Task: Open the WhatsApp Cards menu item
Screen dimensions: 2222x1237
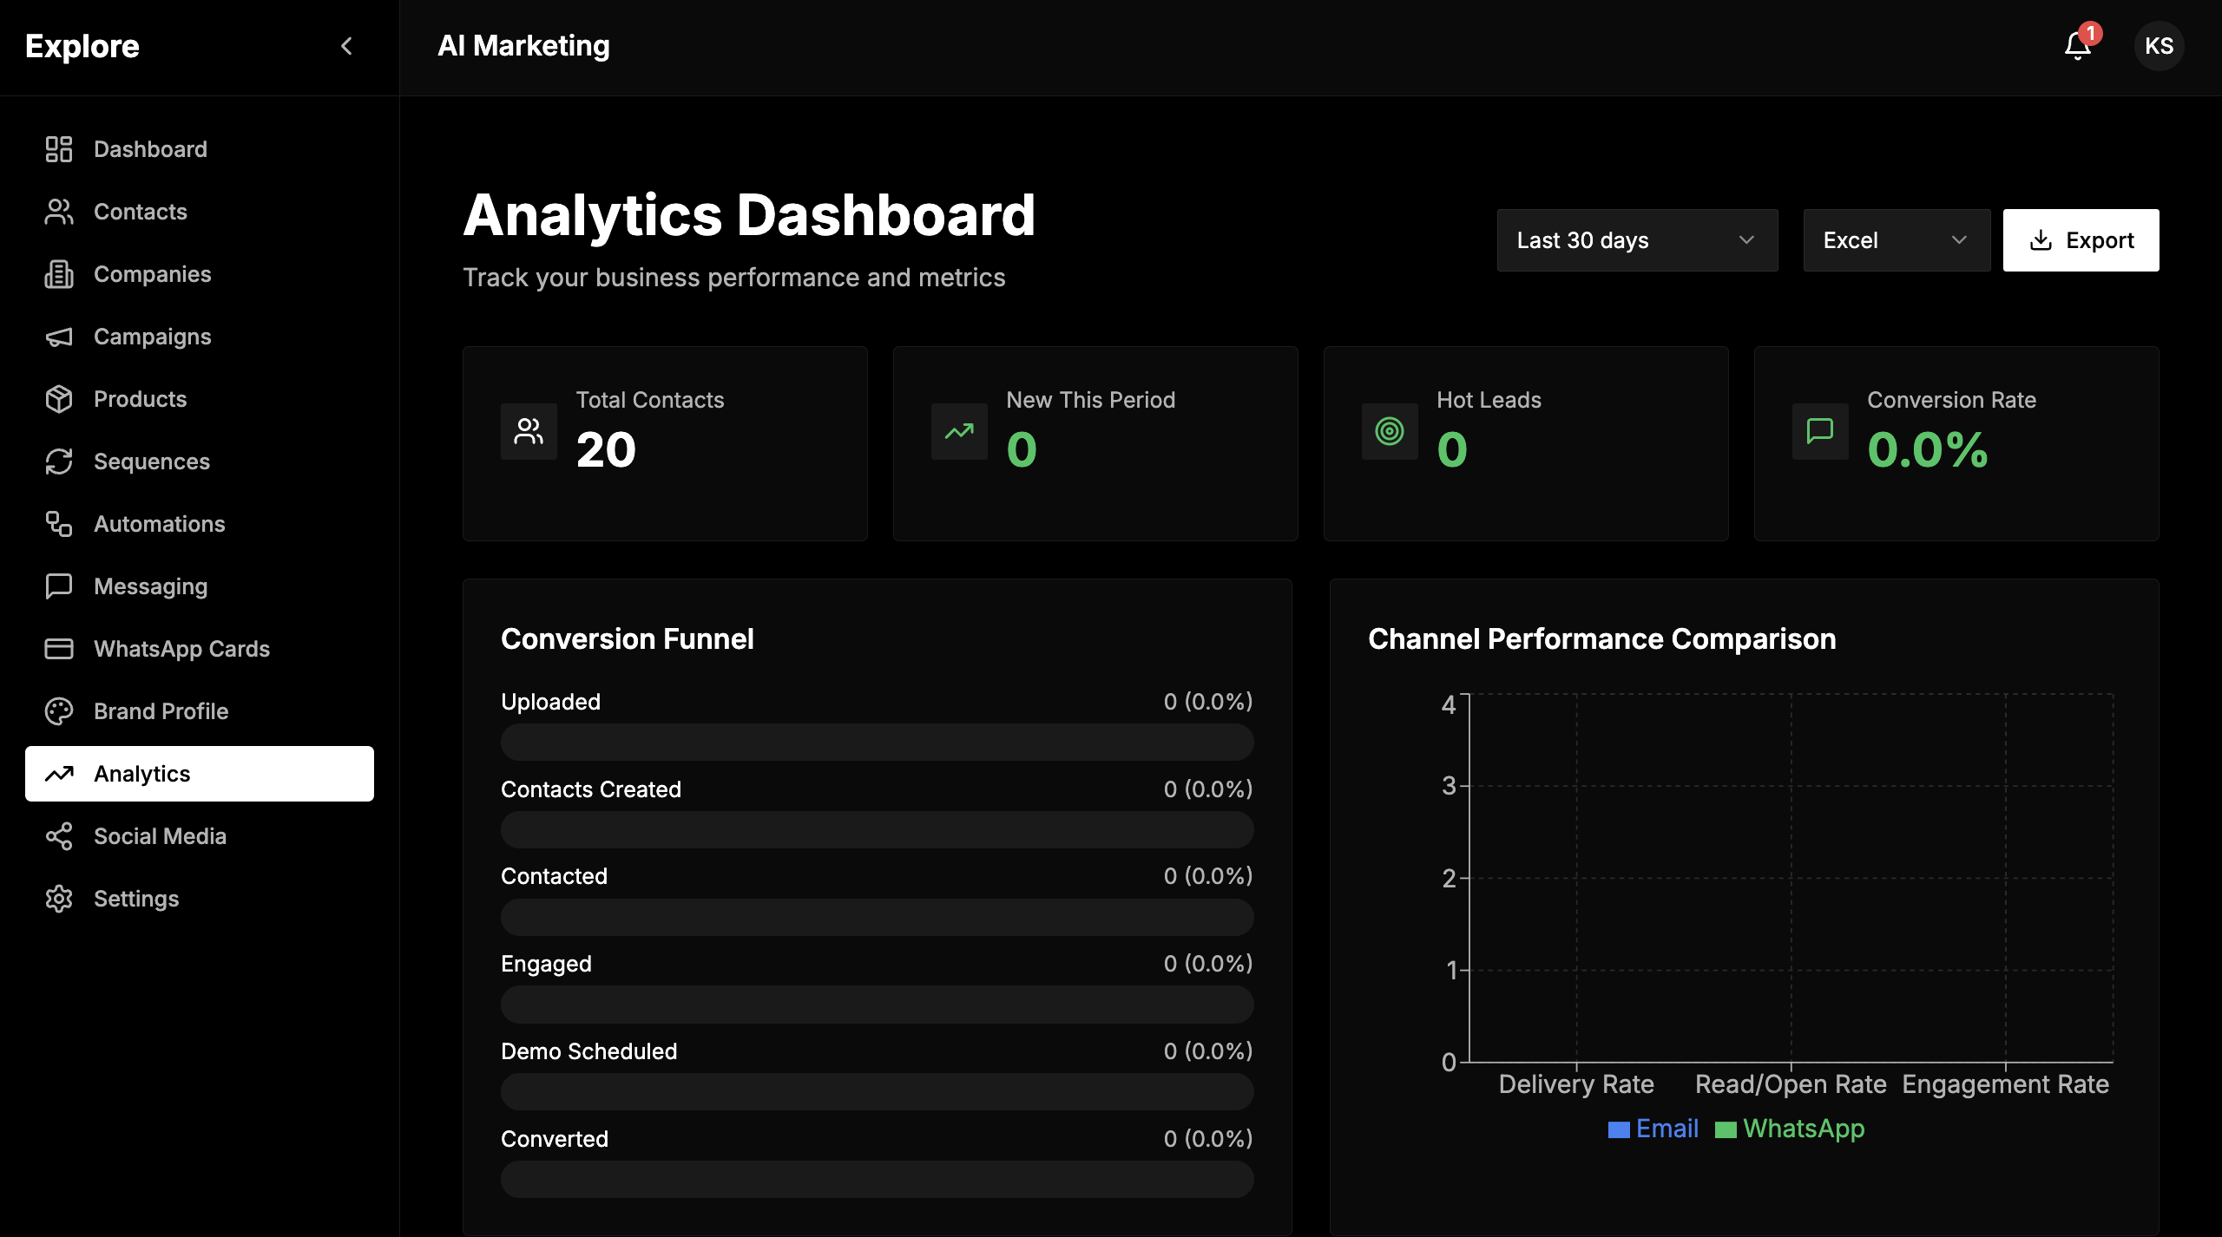Action: [181, 649]
